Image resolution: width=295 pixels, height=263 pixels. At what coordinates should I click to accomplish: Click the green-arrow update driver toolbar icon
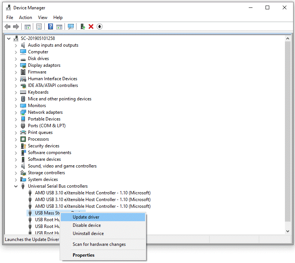point(83,26)
